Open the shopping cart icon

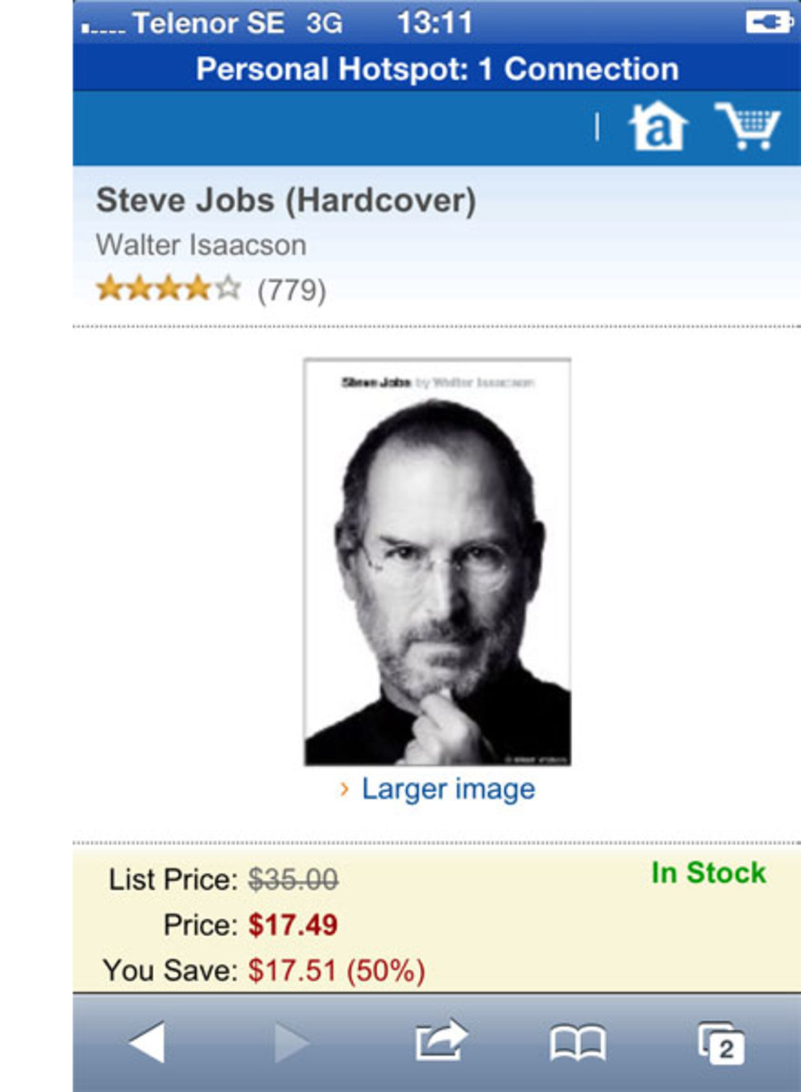(x=748, y=126)
